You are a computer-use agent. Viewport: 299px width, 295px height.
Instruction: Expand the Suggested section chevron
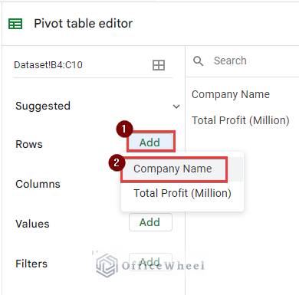(176, 107)
